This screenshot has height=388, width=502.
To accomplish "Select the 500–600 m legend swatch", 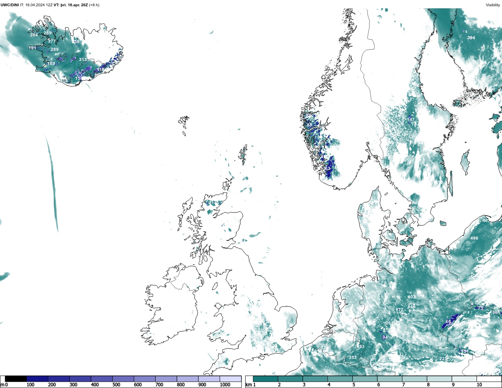I will [x=123, y=379].
